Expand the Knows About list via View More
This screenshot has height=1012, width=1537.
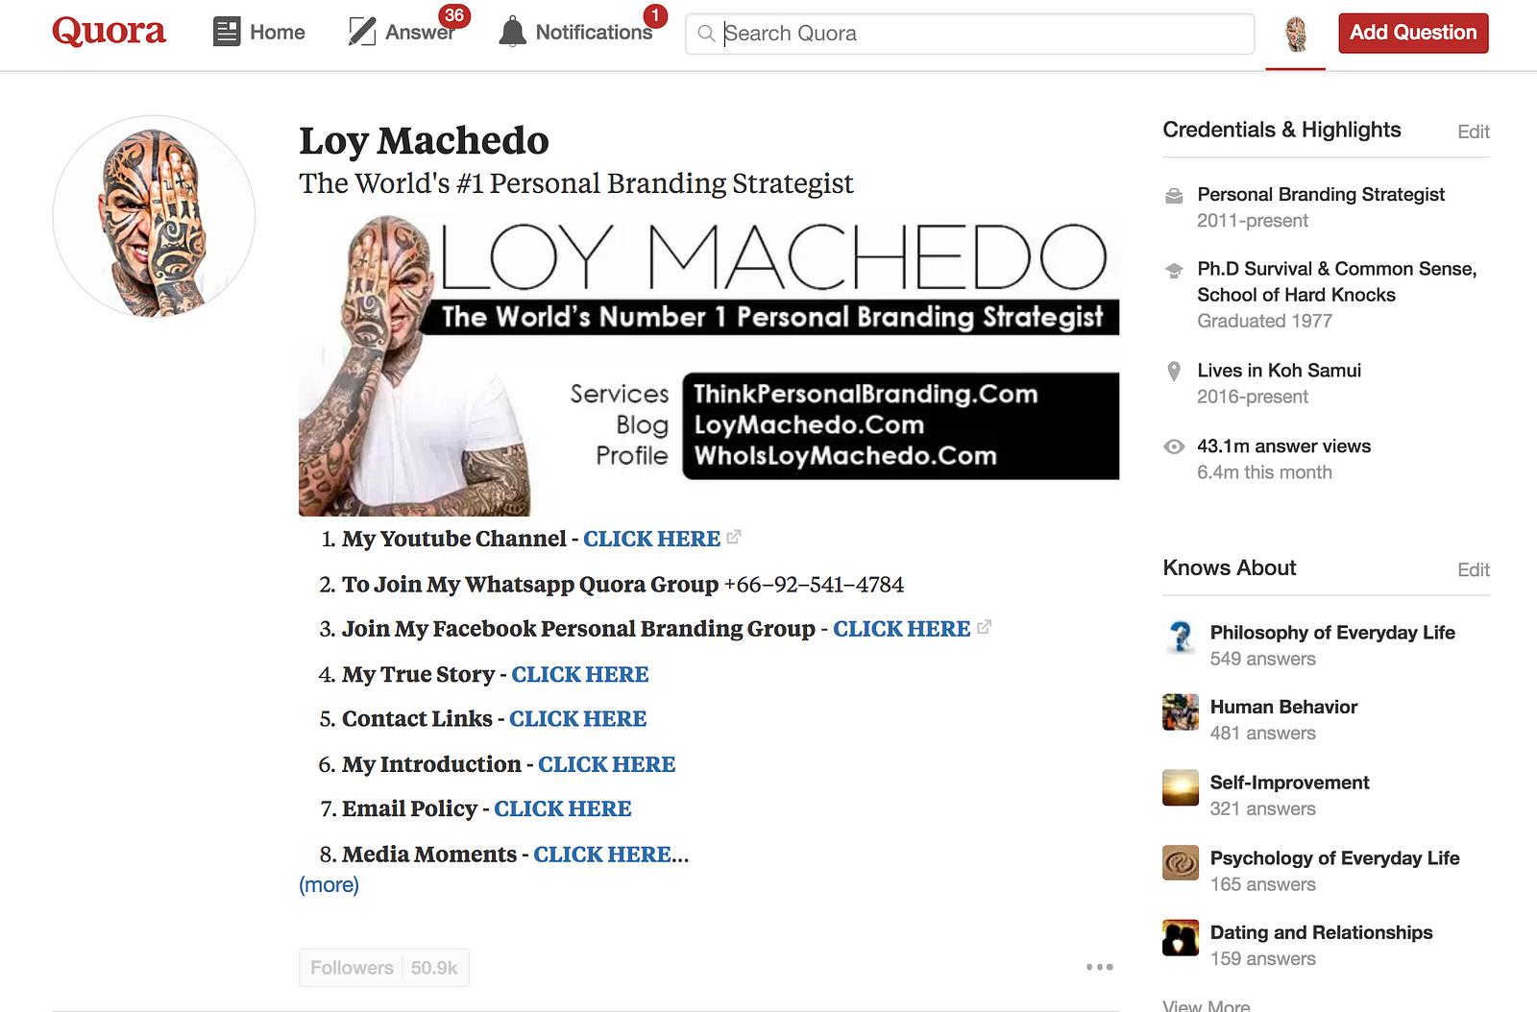point(1207,1004)
